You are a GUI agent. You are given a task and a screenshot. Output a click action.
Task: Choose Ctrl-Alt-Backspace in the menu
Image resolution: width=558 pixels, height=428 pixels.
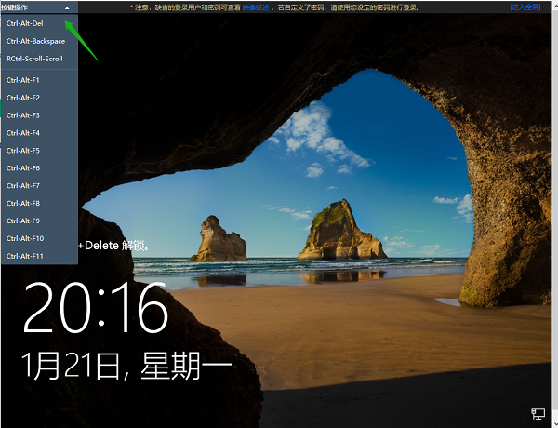33,41
